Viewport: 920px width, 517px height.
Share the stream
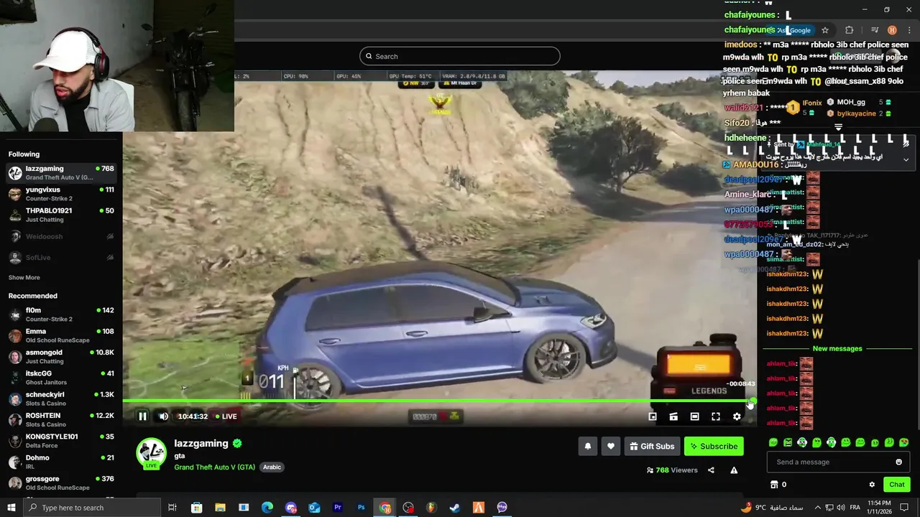[711, 470]
